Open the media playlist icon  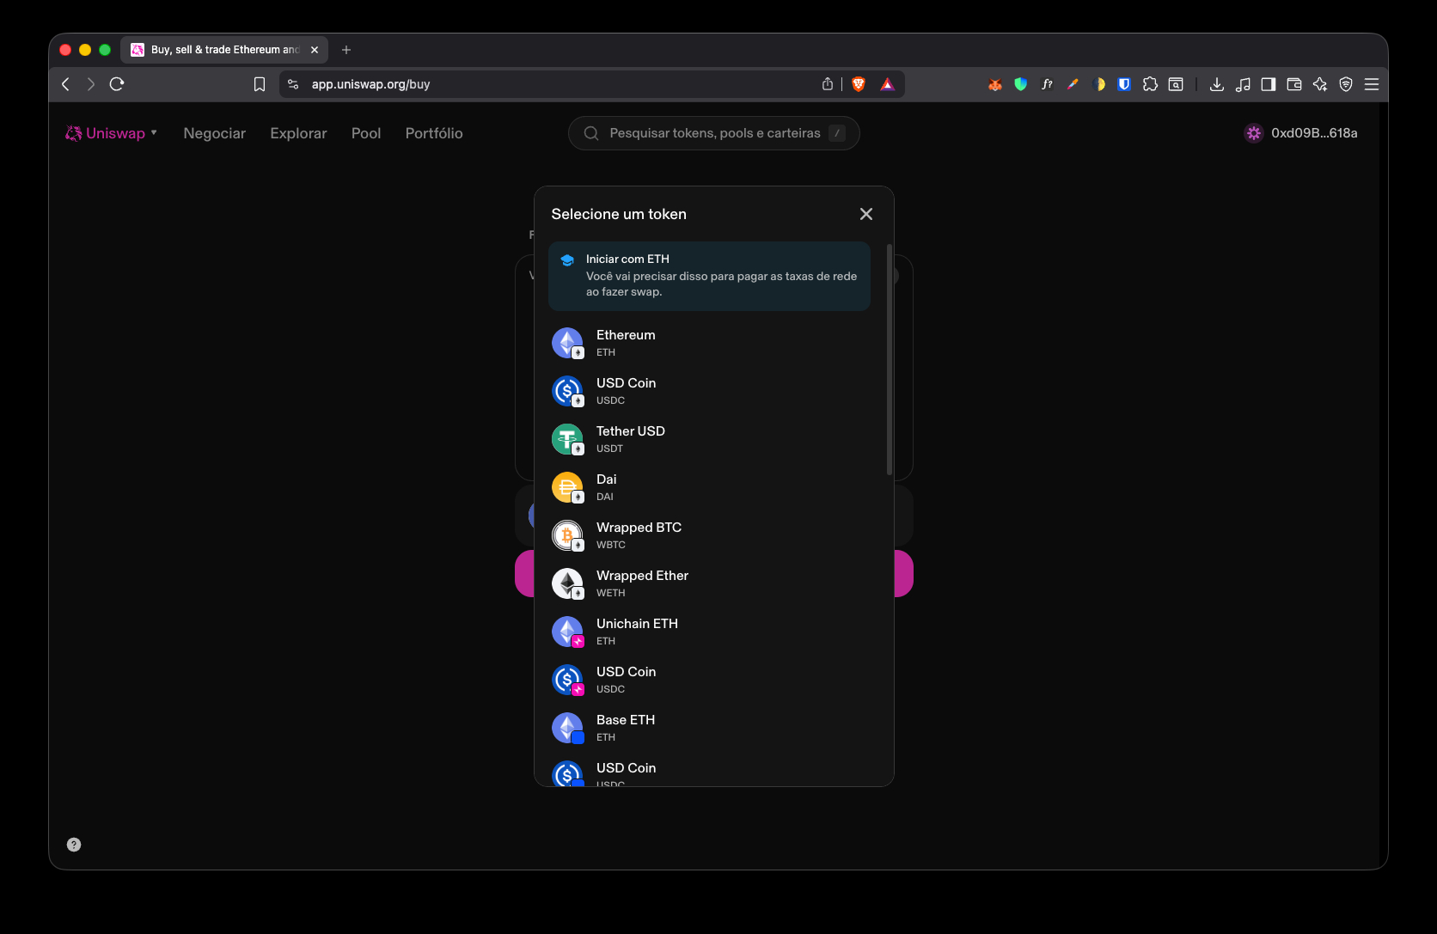pyautogui.click(x=1243, y=84)
